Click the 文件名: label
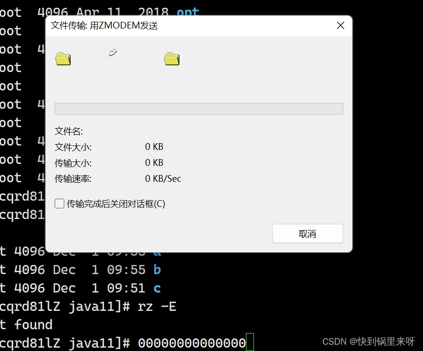423x351 pixels. click(x=69, y=132)
